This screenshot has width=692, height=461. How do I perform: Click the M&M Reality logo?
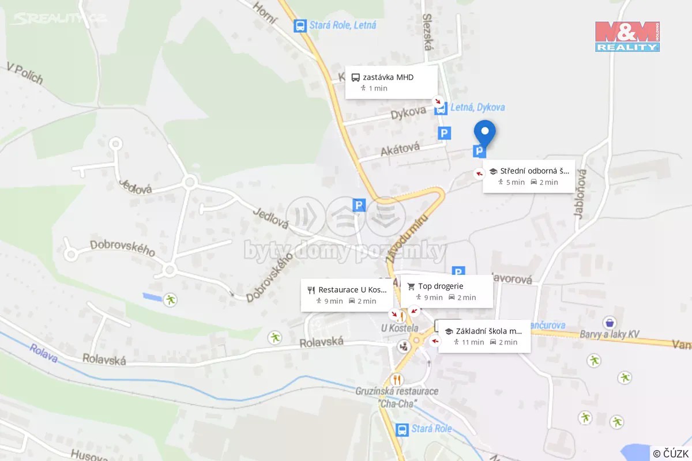point(627,37)
